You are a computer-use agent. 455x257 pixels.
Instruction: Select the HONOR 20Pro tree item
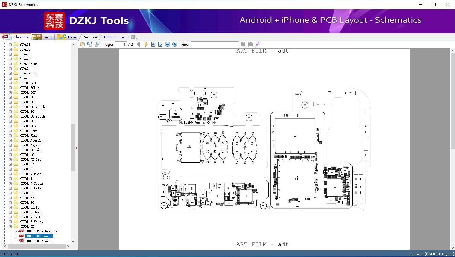[29, 131]
